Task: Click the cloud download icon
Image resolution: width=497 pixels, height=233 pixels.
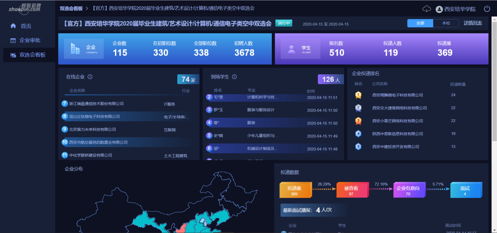Action: click(x=426, y=9)
